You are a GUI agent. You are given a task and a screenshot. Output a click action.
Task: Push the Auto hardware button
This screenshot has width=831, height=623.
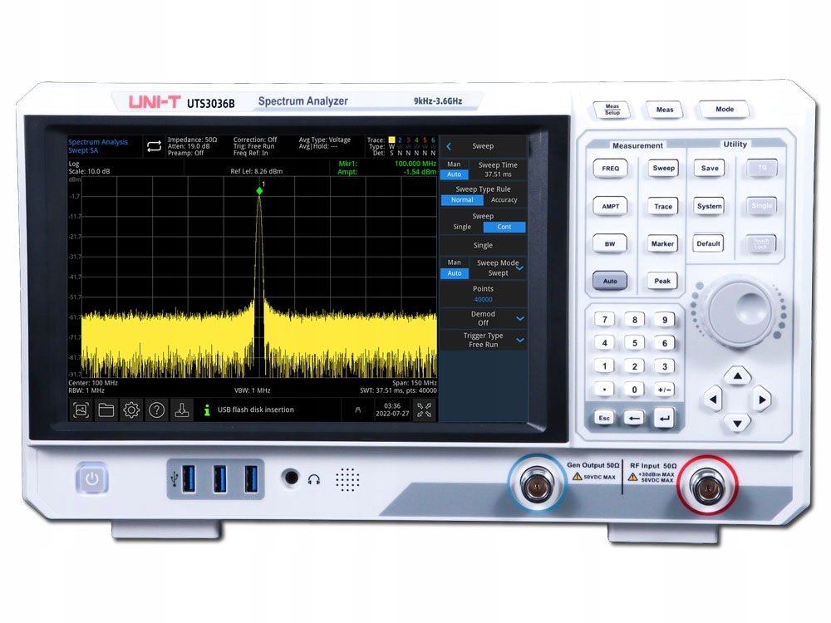coord(610,281)
